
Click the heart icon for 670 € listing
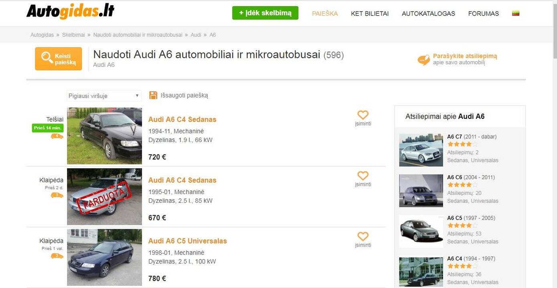tap(363, 176)
